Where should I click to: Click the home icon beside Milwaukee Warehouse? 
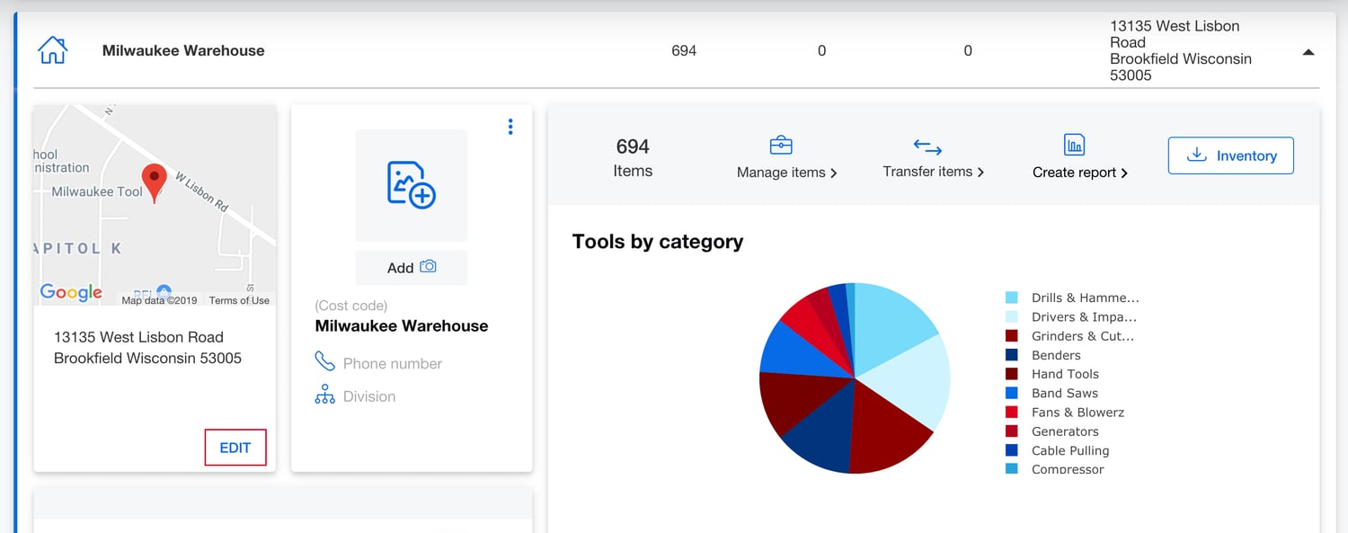tap(53, 50)
